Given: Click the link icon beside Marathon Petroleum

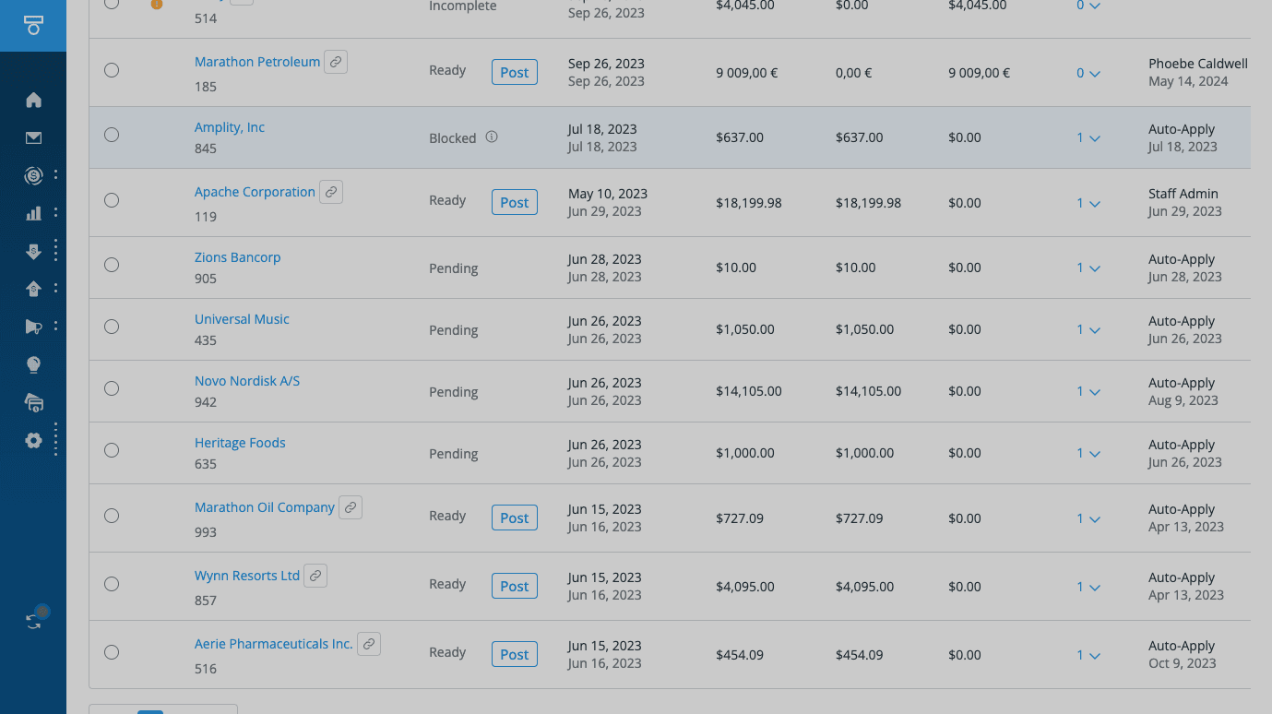Looking at the screenshot, I should tap(336, 62).
